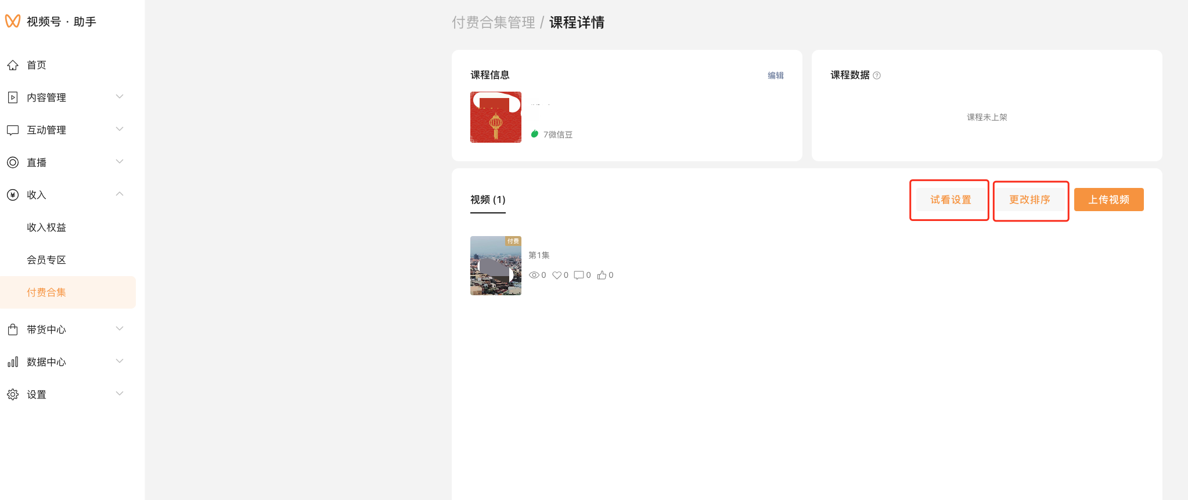Image resolution: width=1188 pixels, height=500 pixels.
Task: Collapse the 收入 menu chevron
Action: point(120,194)
